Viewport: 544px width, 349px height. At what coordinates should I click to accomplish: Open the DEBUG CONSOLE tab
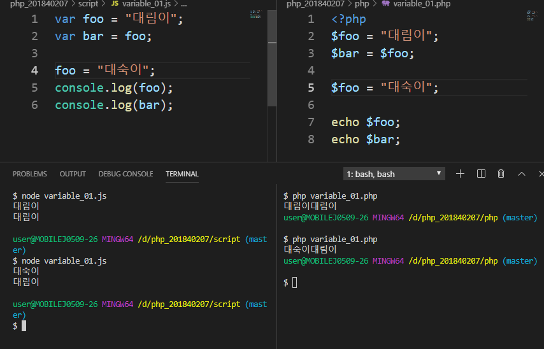point(125,174)
